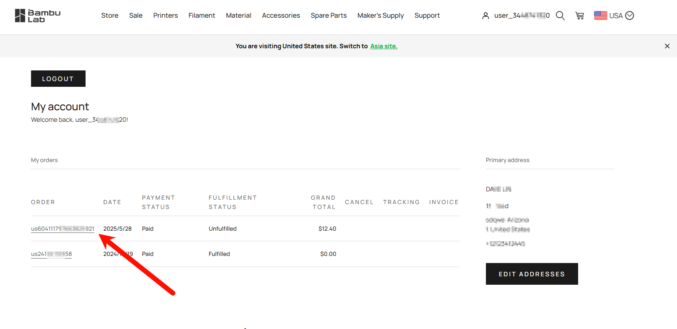Open Maker's Supply menu
This screenshot has width=677, height=329.
point(380,15)
